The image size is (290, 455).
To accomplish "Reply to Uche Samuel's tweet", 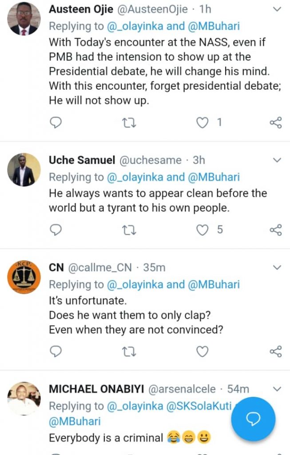I will pos(56,230).
